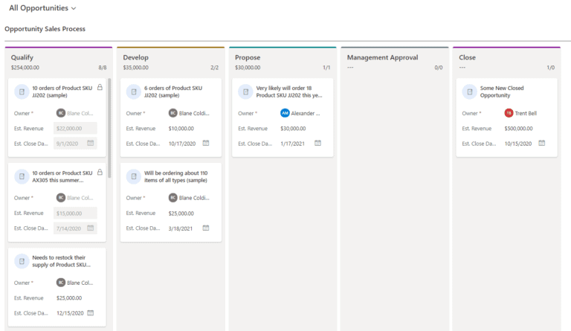Edit the $500,000.00 estimated revenue field

(x=520, y=128)
